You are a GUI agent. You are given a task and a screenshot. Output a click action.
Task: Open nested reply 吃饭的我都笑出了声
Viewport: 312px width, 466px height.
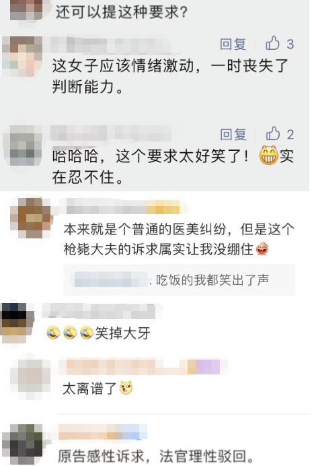[180, 280]
